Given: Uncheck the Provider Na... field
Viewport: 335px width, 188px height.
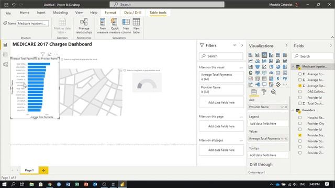Looking at the screenshot, I should point(300,135).
